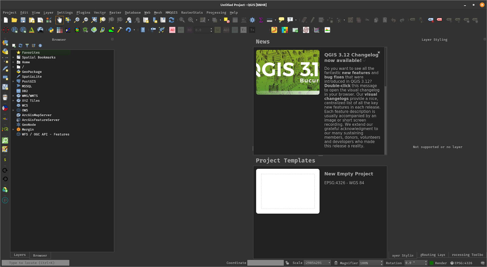Click the HQ plugin icon in left sidebar
The width and height of the screenshot is (487, 267).
pyautogui.click(x=5, y=129)
